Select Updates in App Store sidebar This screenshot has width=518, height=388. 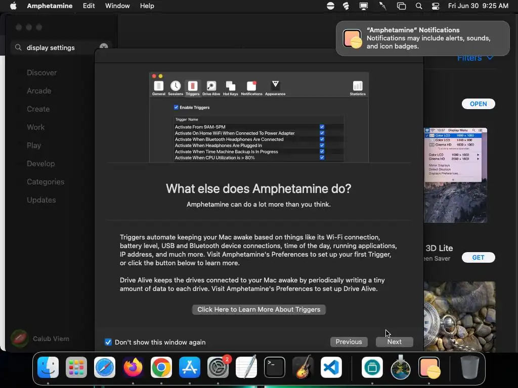click(41, 200)
